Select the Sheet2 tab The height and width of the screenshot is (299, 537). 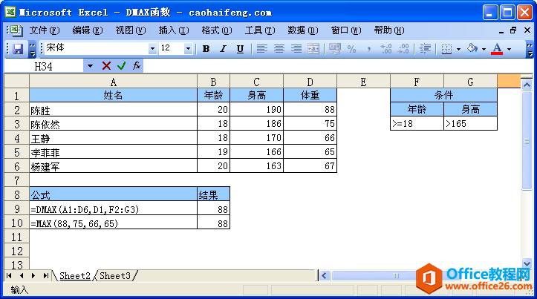(75, 276)
